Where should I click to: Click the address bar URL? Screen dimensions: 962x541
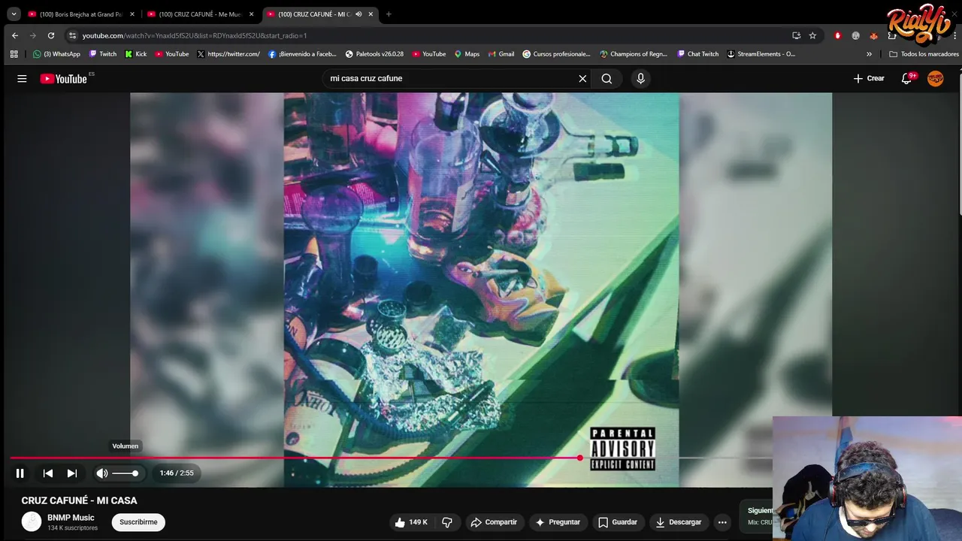pyautogui.click(x=195, y=35)
